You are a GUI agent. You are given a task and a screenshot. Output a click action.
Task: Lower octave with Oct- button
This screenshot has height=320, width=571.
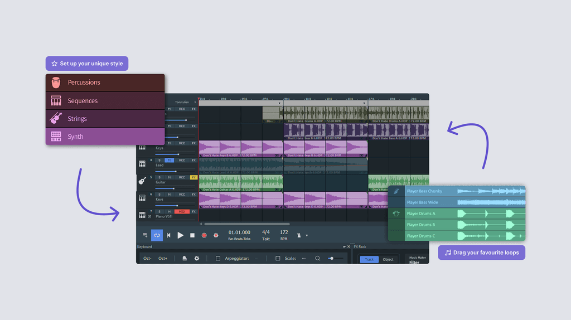click(147, 258)
